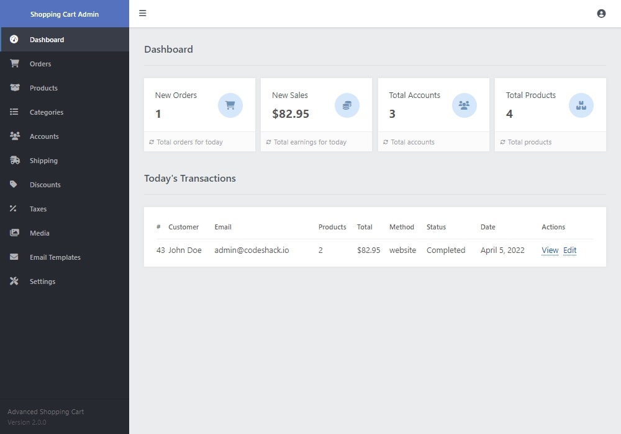Click the Customer column header
Image resolution: width=621 pixels, height=434 pixels.
point(183,227)
